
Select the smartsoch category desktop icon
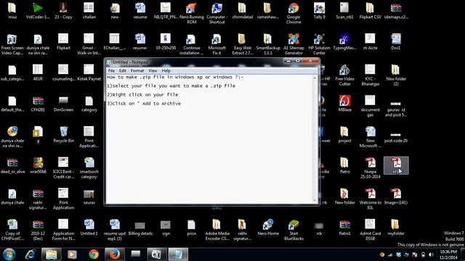coord(89,167)
